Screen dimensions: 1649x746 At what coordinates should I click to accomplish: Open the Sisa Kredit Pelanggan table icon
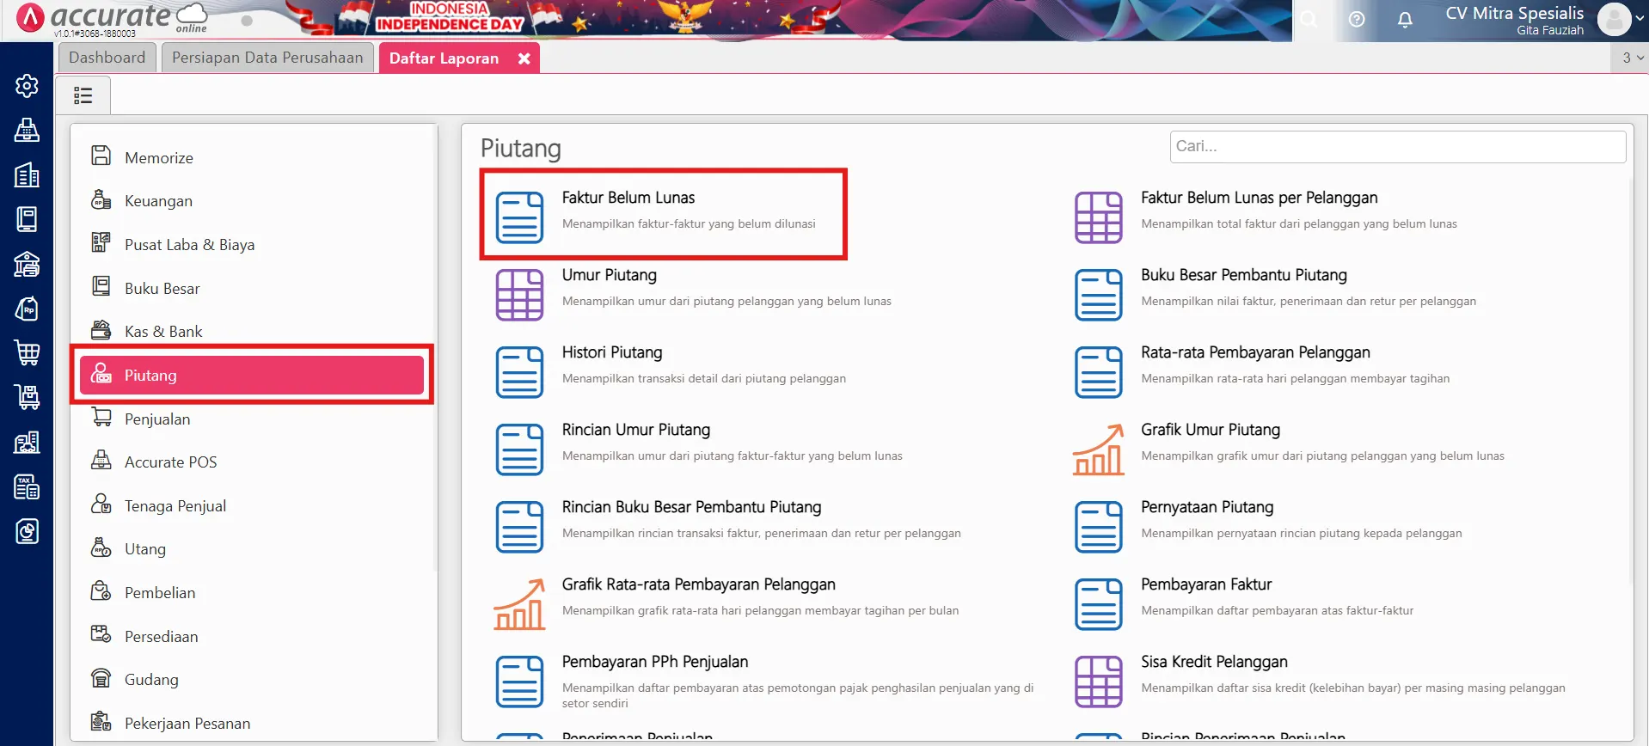tap(1098, 682)
